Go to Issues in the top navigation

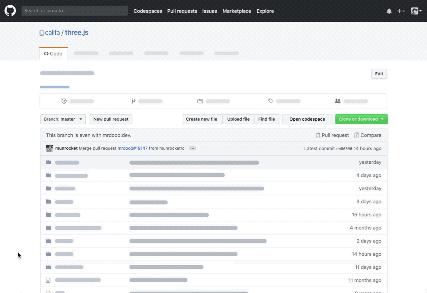(210, 11)
